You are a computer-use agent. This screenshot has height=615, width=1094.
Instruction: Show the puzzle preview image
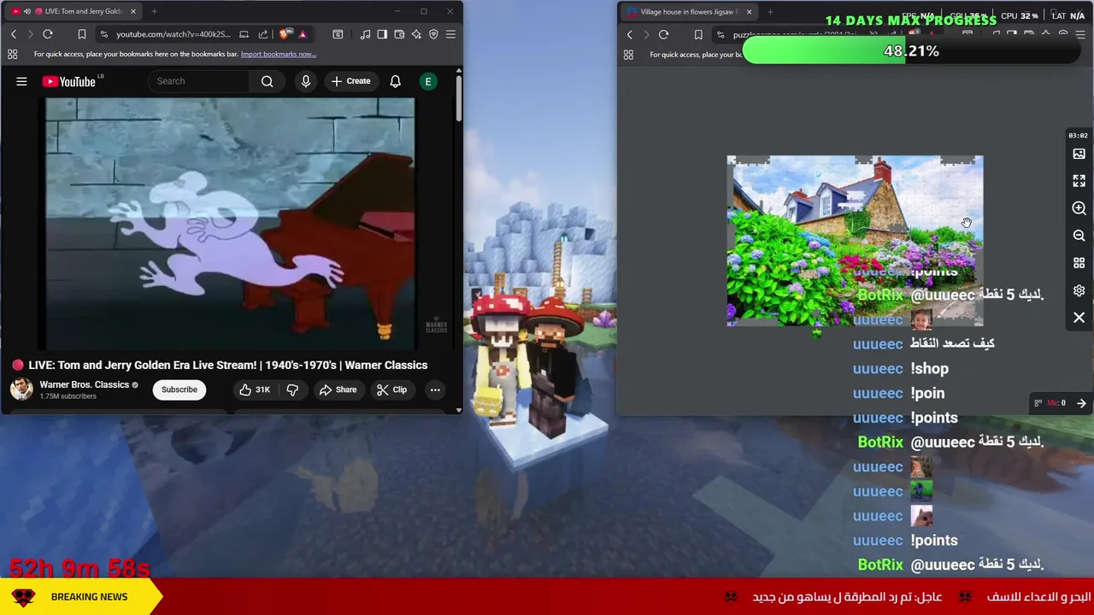(1079, 154)
